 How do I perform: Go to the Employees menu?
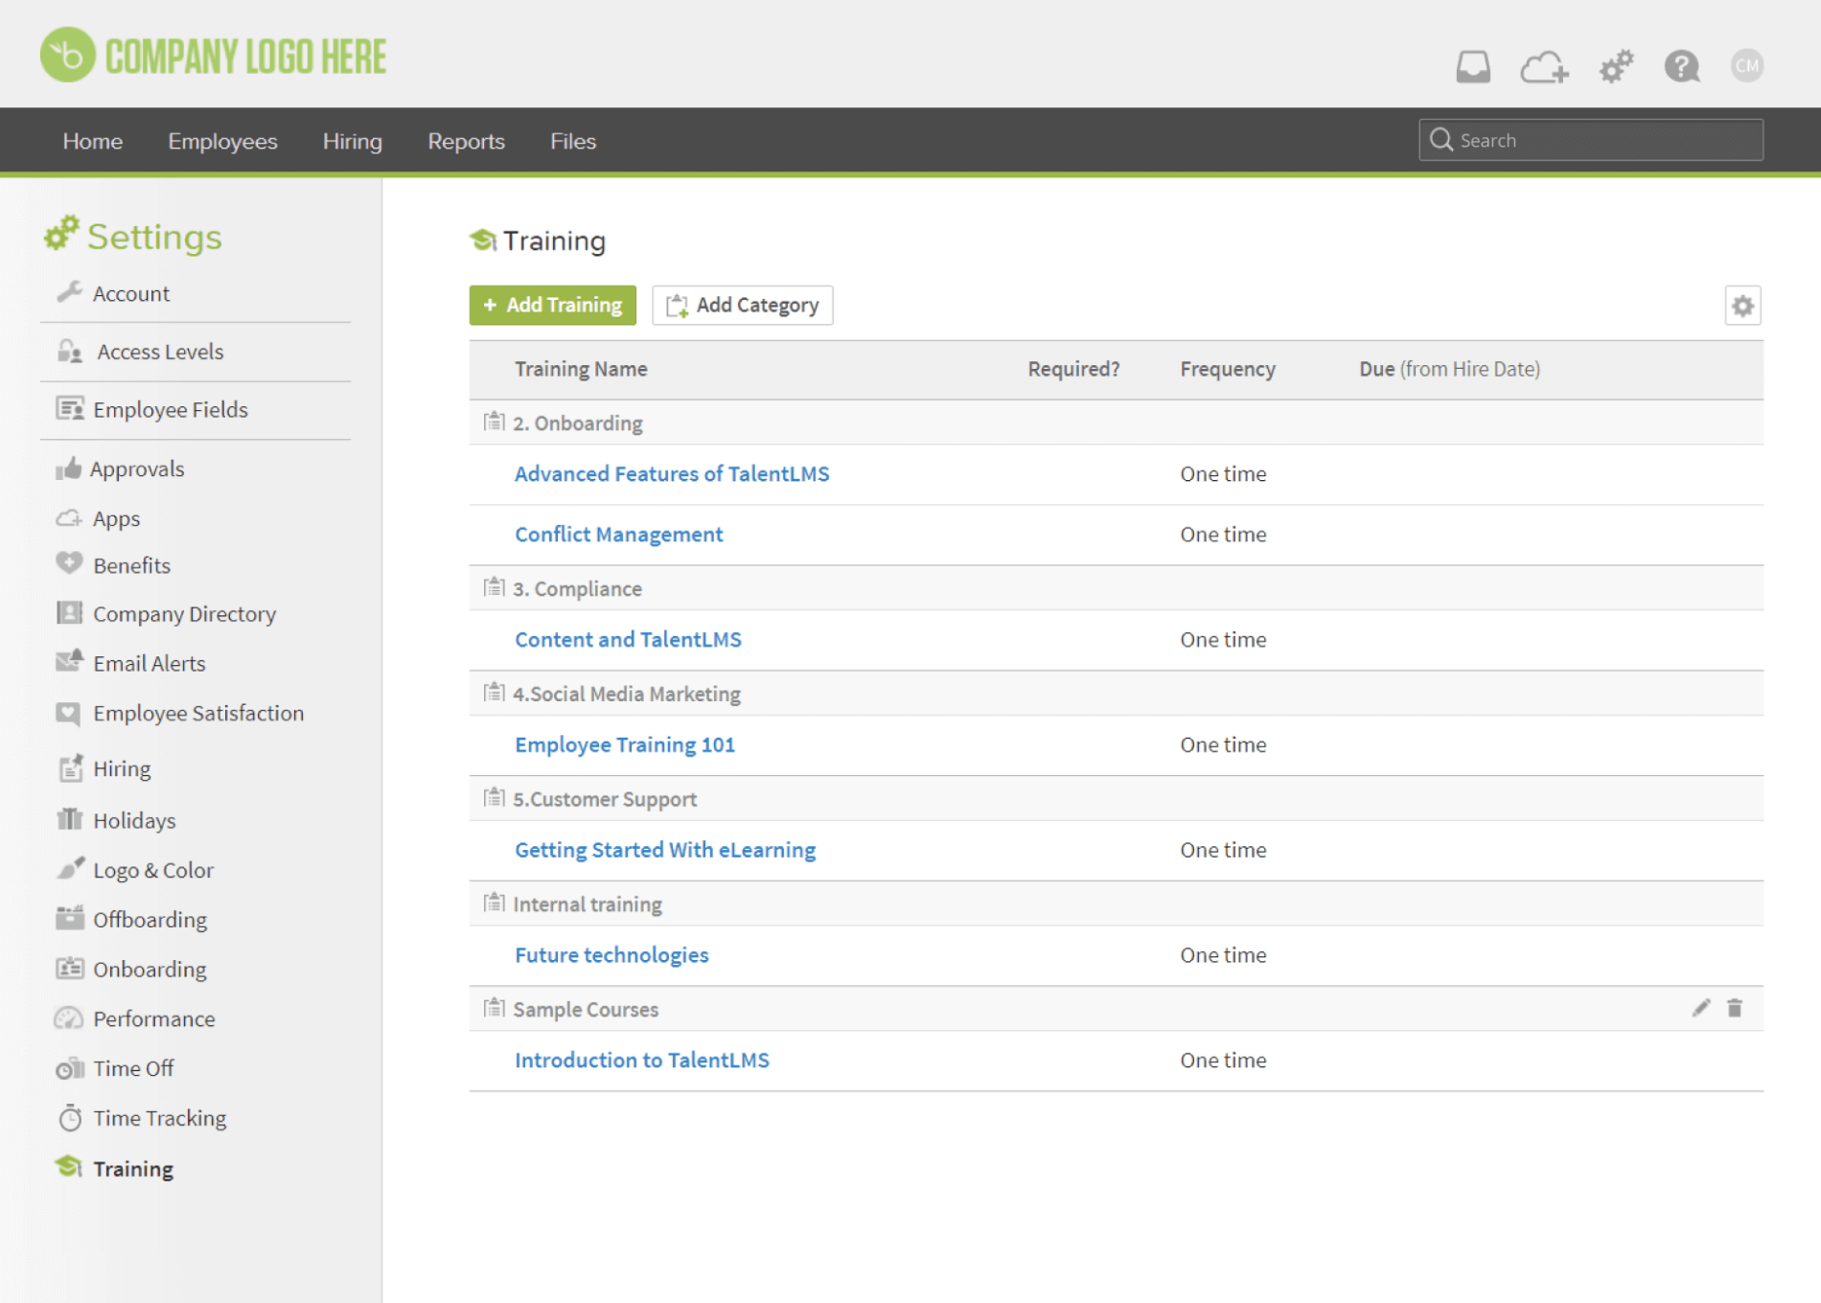point(222,141)
